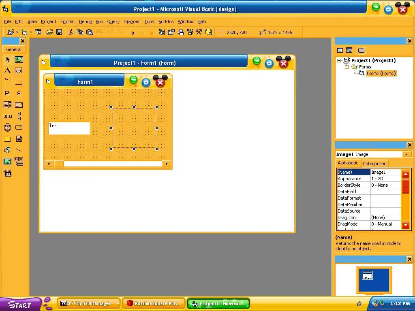Select the BorderStyle property row

369,185
